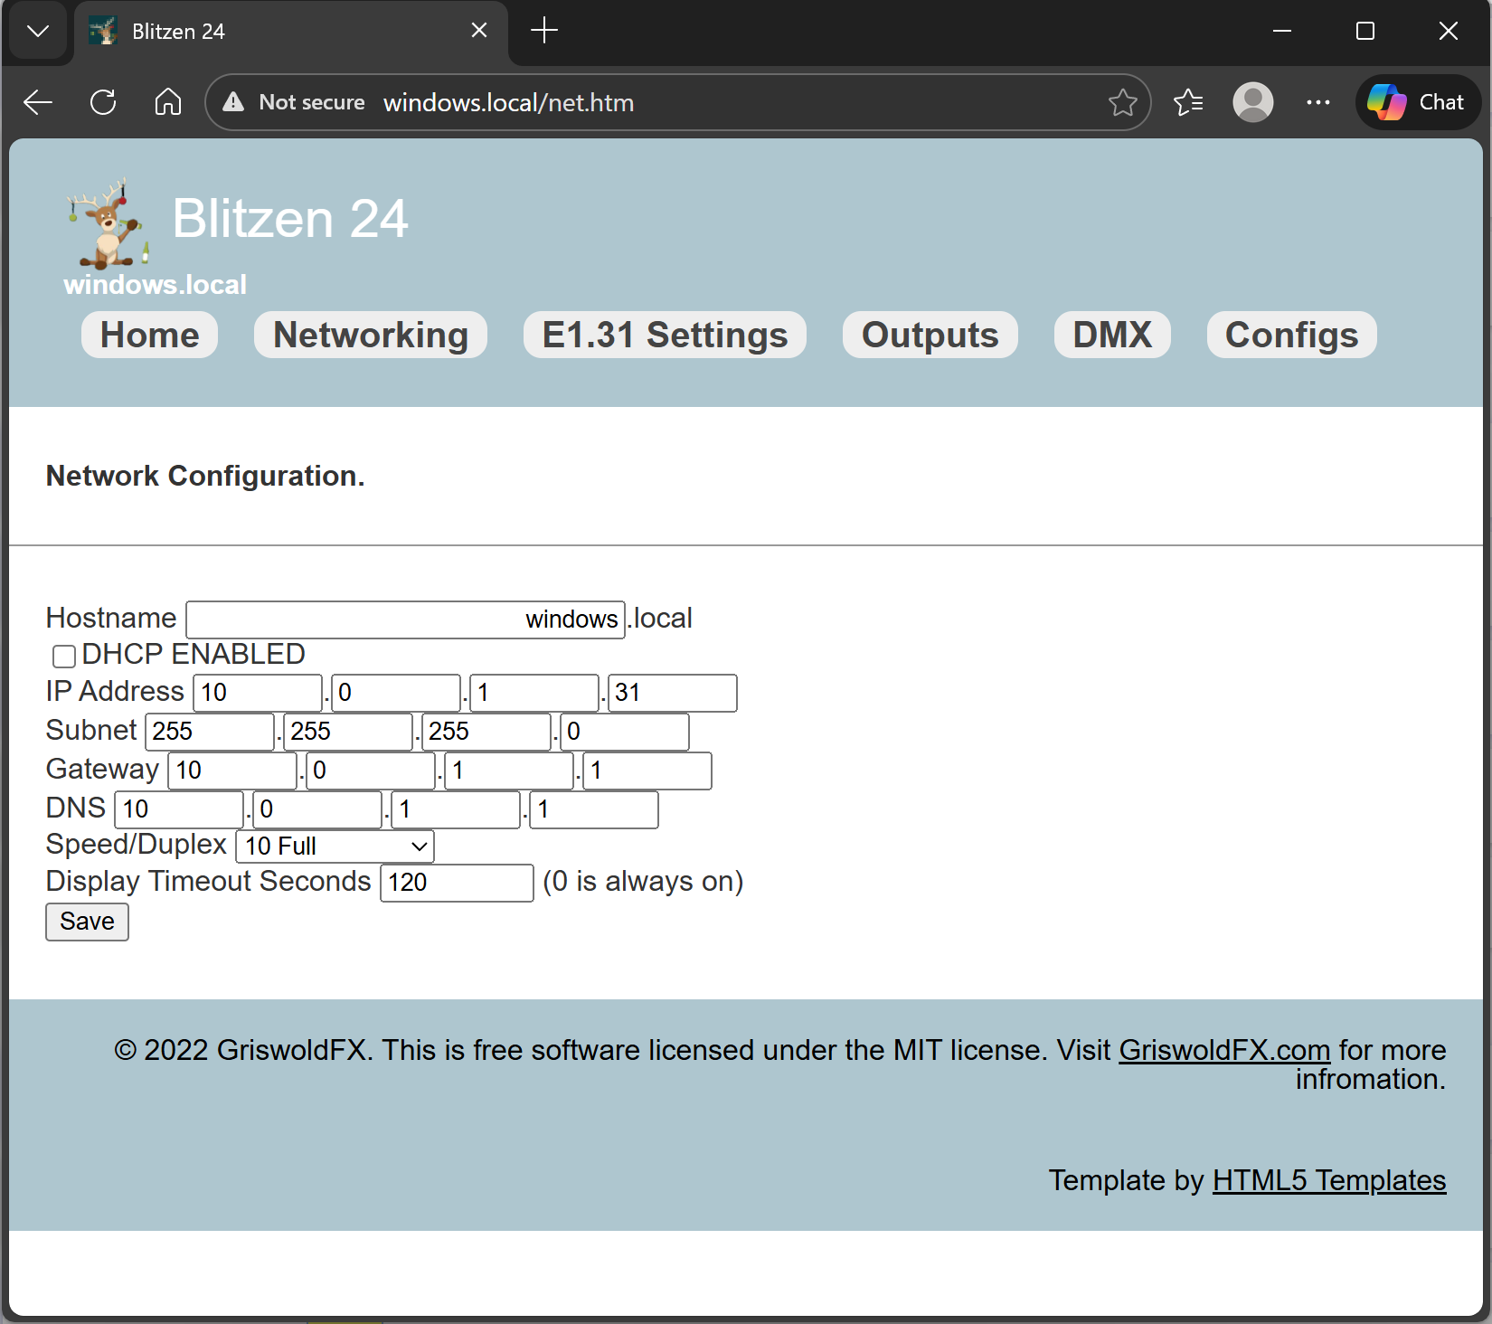Click the Hostname text field
Image resolution: width=1492 pixels, height=1324 pixels.
click(405, 619)
